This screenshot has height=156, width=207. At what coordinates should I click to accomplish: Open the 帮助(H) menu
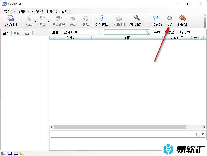(x=66, y=11)
